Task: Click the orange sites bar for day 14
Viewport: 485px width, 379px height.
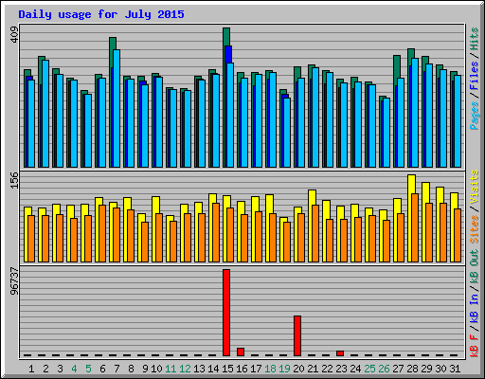Action: (x=216, y=232)
